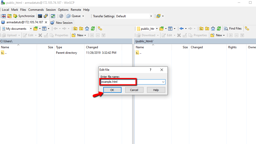Click the Synchronize toolbar button

(x=24, y=16)
